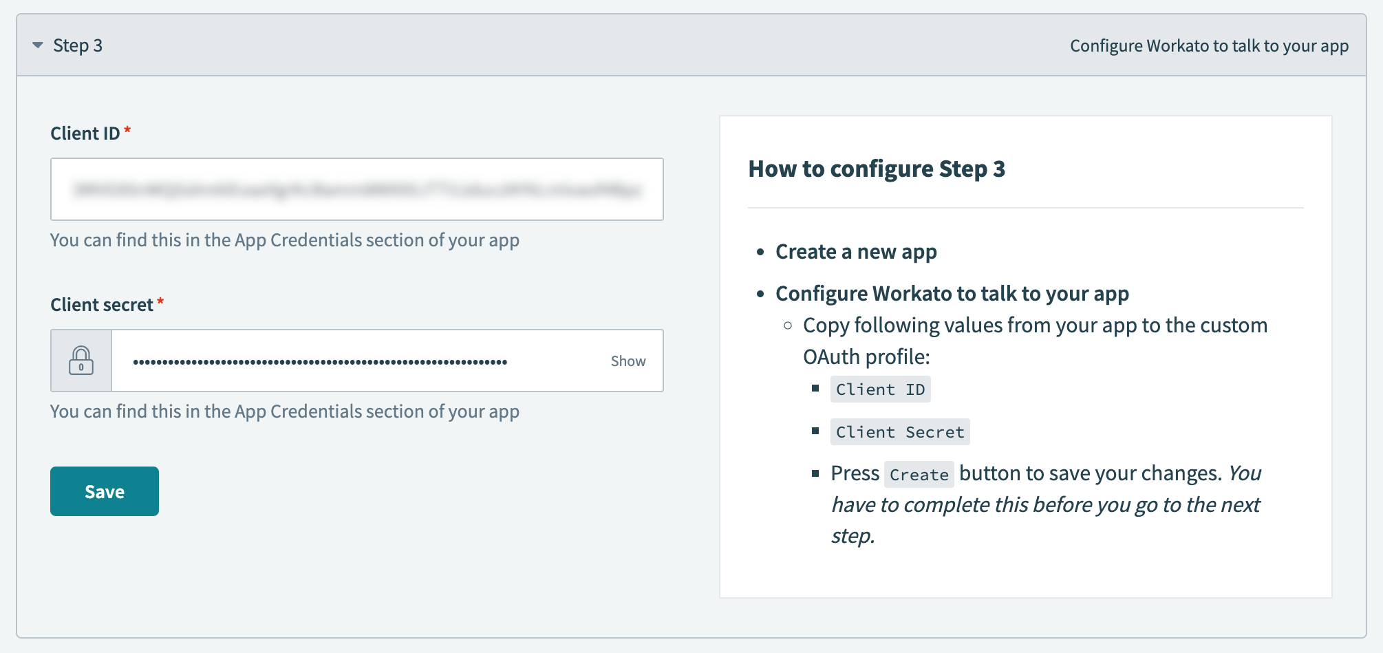Image resolution: width=1383 pixels, height=653 pixels.
Task: Click the blurred Client ID value text
Action: click(356, 189)
